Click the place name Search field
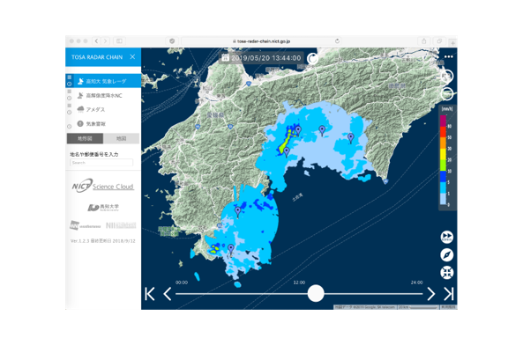This screenshot has height=345, width=523. click(101, 163)
